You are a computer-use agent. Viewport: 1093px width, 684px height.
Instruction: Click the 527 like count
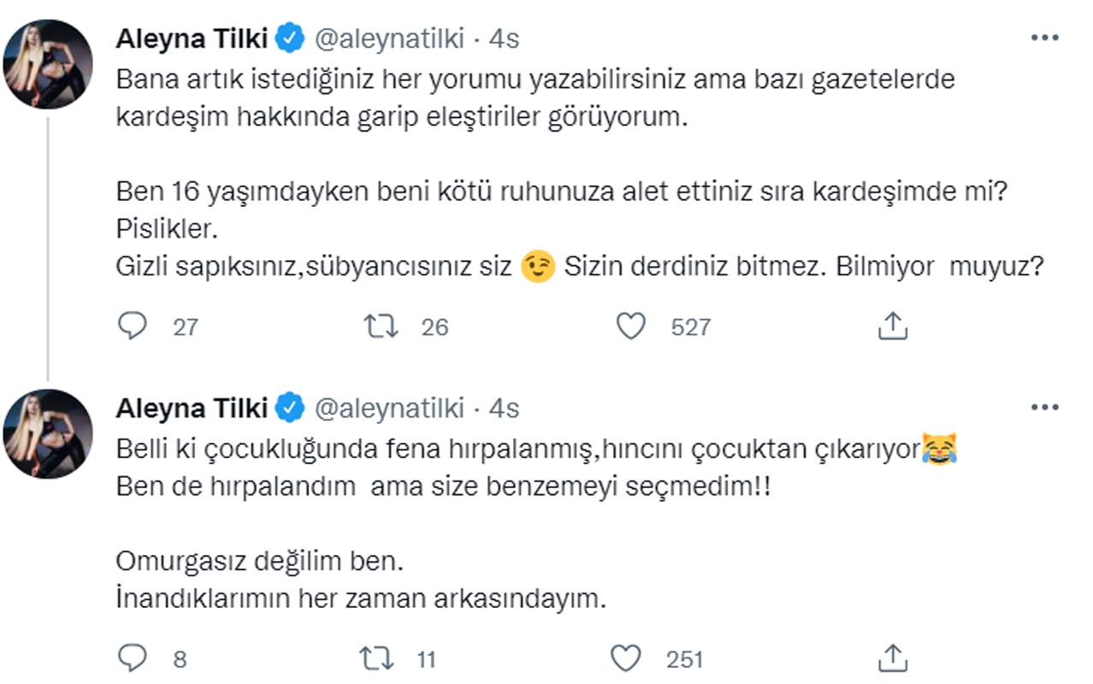coord(691,326)
